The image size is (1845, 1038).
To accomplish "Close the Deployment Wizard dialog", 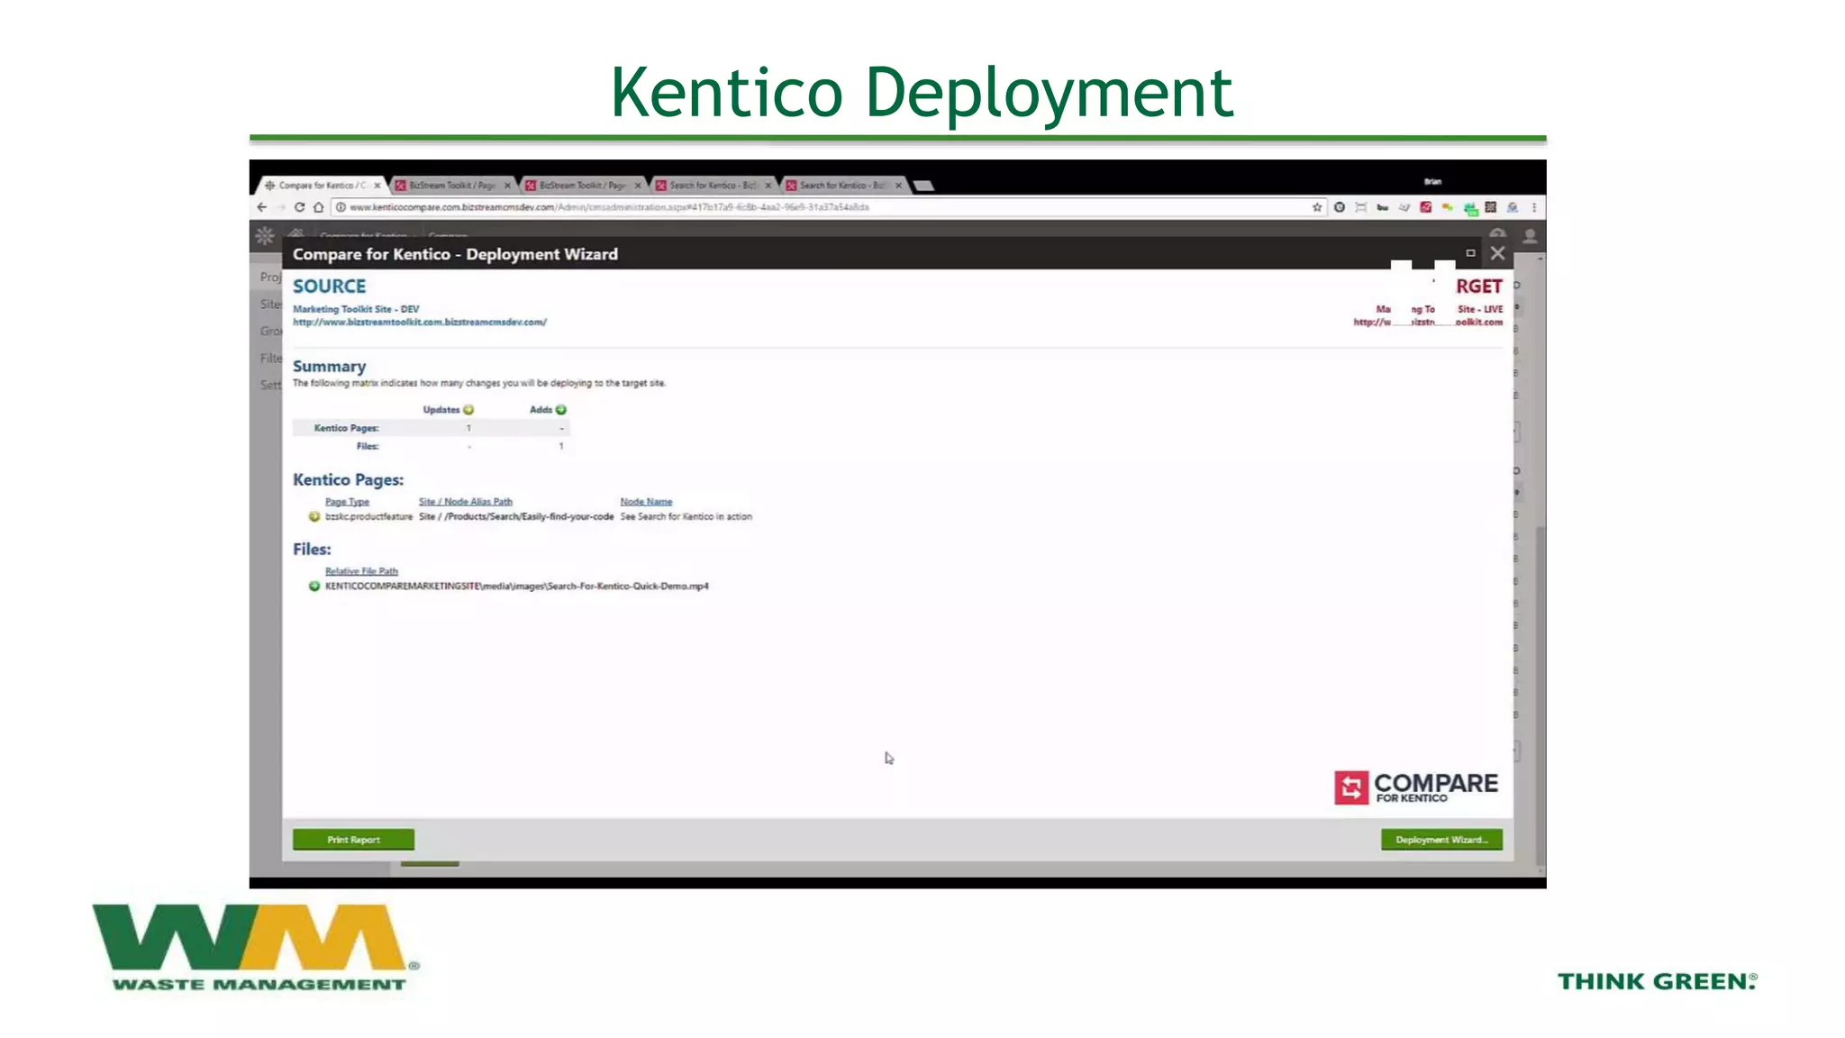I will 1497,253.
